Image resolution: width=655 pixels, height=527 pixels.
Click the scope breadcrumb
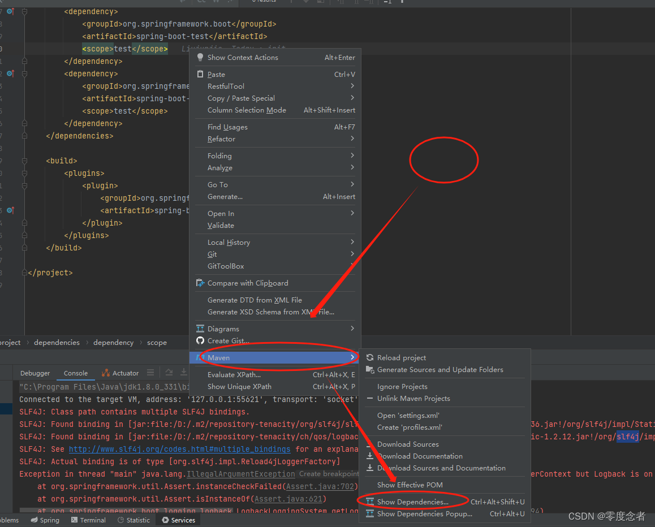click(x=157, y=343)
